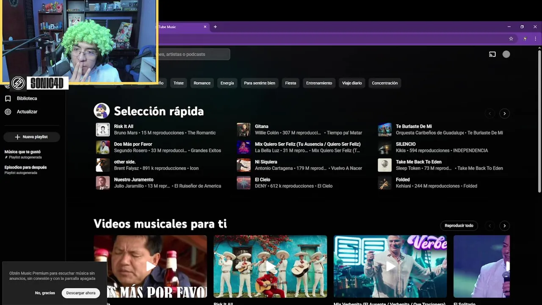The width and height of the screenshot is (542, 305).
Task: Open Willie Colón artist link
Action: click(267, 133)
